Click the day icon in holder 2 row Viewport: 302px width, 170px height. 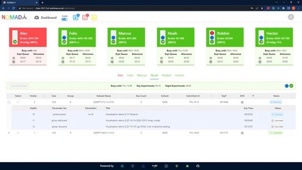[x=242, y=102]
